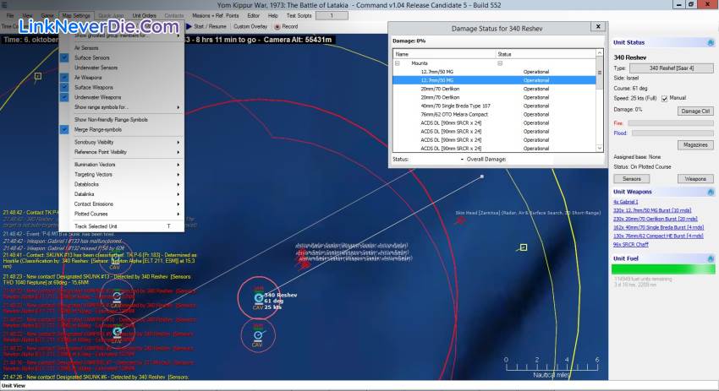Click the Start / Resume play arrow icon
This screenshot has width=719, height=391.
189,26
